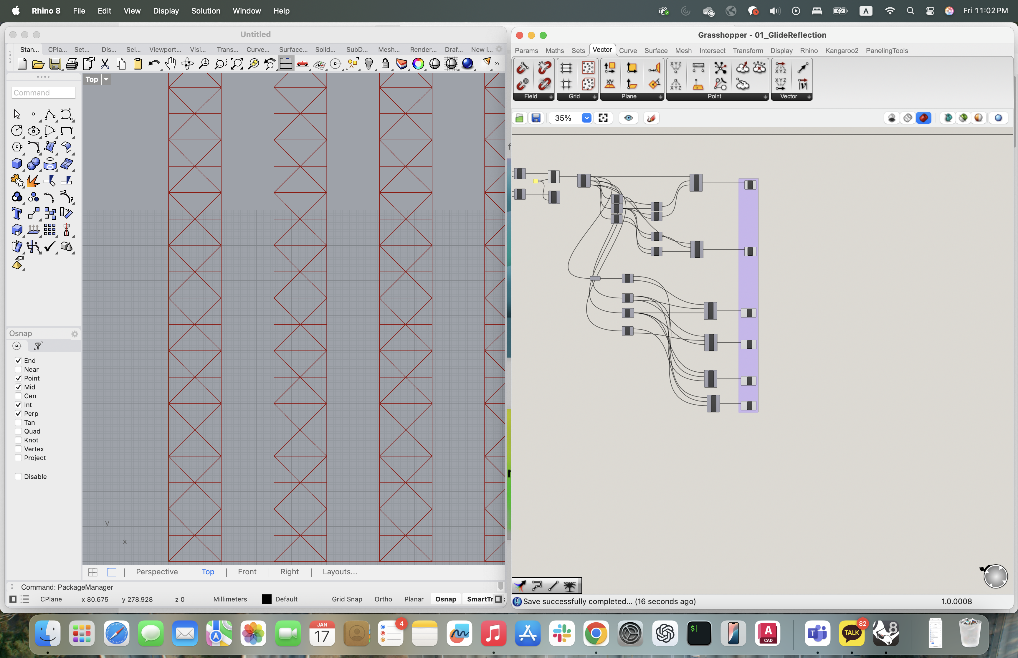Select the Pan hand tool

(171, 64)
